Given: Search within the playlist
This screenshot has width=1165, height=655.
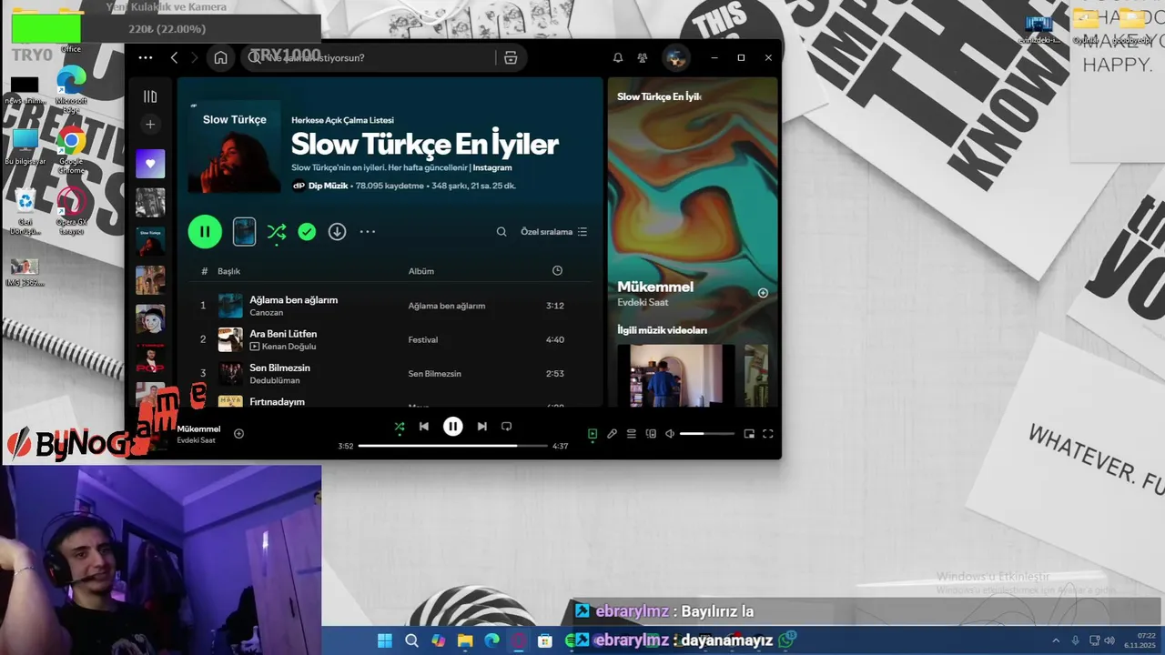Looking at the screenshot, I should tap(501, 232).
